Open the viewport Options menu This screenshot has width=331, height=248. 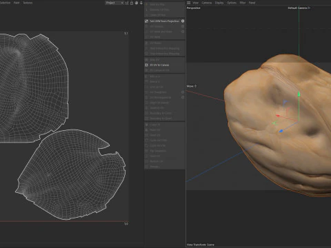pyautogui.click(x=232, y=3)
